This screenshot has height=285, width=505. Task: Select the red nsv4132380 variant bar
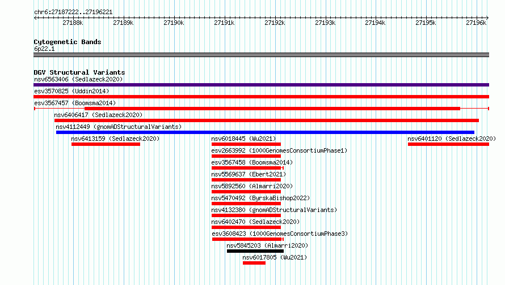click(246, 215)
